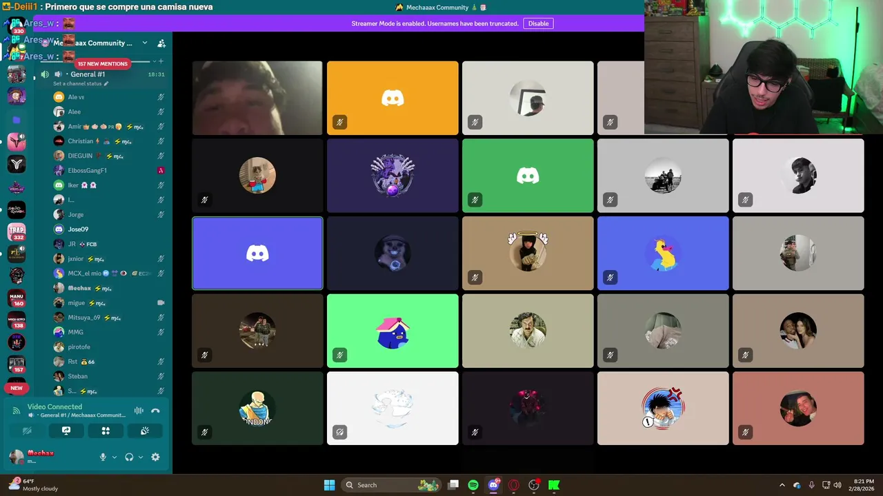Image resolution: width=883 pixels, height=496 pixels.
Task: Expand the Mechaaax Community server dropdown
Action: pos(145,43)
